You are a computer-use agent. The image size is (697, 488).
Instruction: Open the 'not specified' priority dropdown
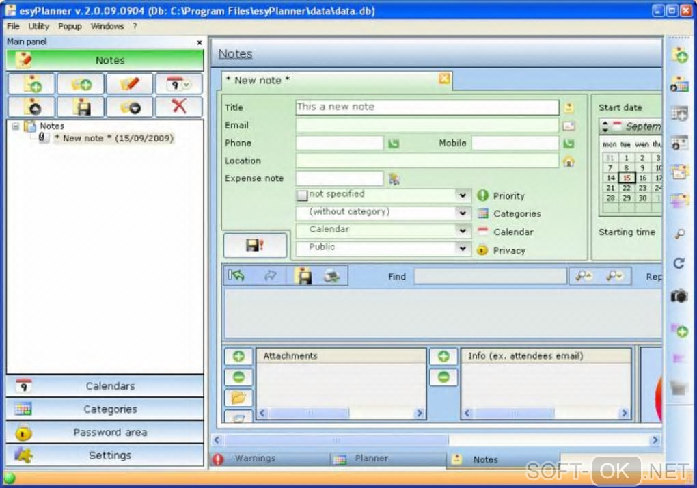pyautogui.click(x=383, y=195)
